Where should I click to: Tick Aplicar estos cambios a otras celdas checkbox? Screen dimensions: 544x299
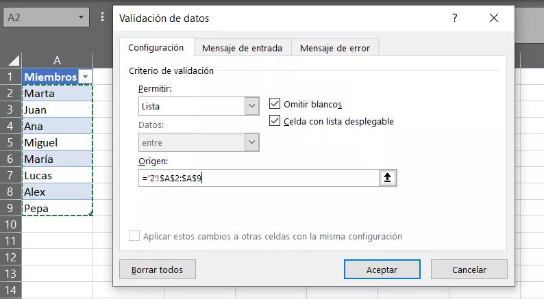134,235
